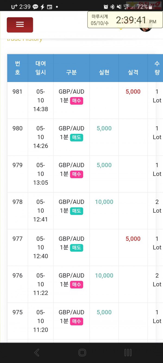Tap the 매도 badge on trade 978

pos(77,211)
